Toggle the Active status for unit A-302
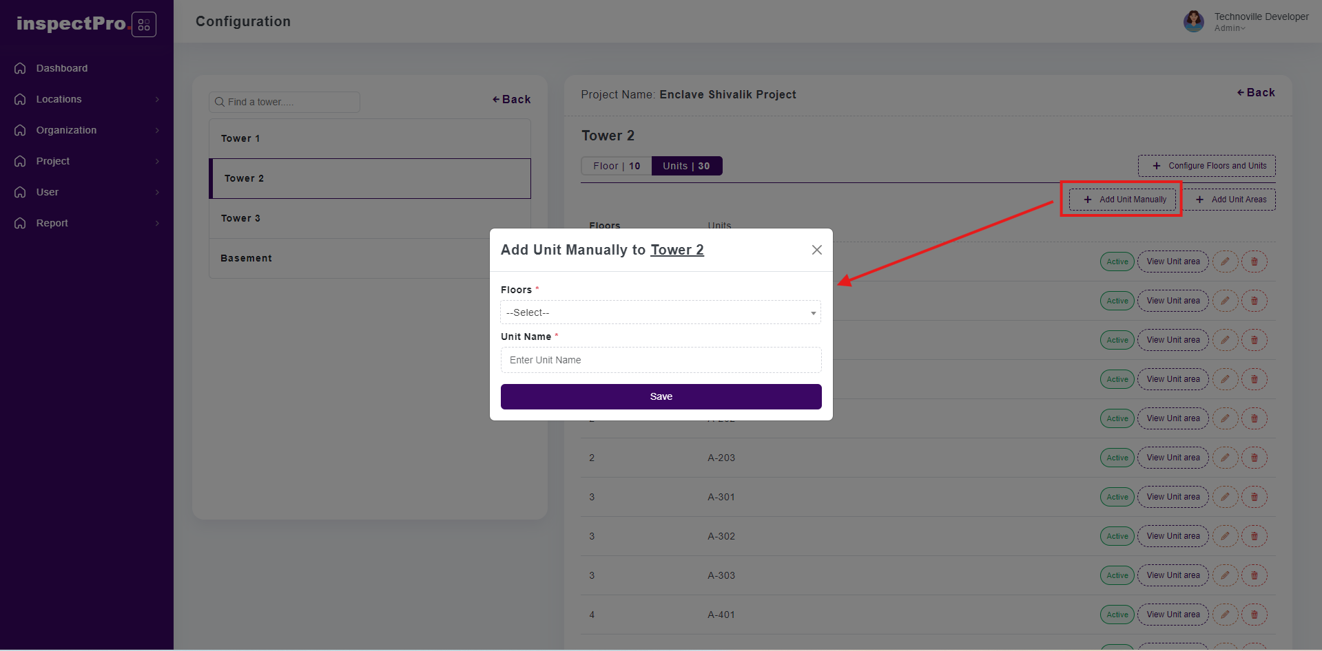Image resolution: width=1322 pixels, height=651 pixels. click(1117, 536)
